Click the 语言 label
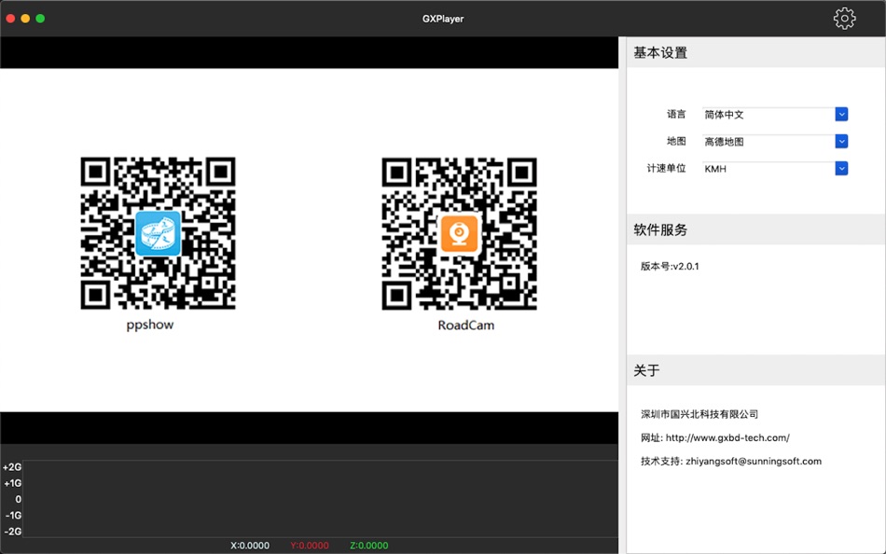This screenshot has height=554, width=886. 676,114
